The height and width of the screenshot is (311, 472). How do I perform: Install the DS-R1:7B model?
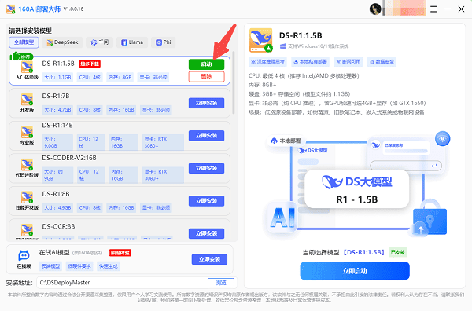[x=206, y=103]
